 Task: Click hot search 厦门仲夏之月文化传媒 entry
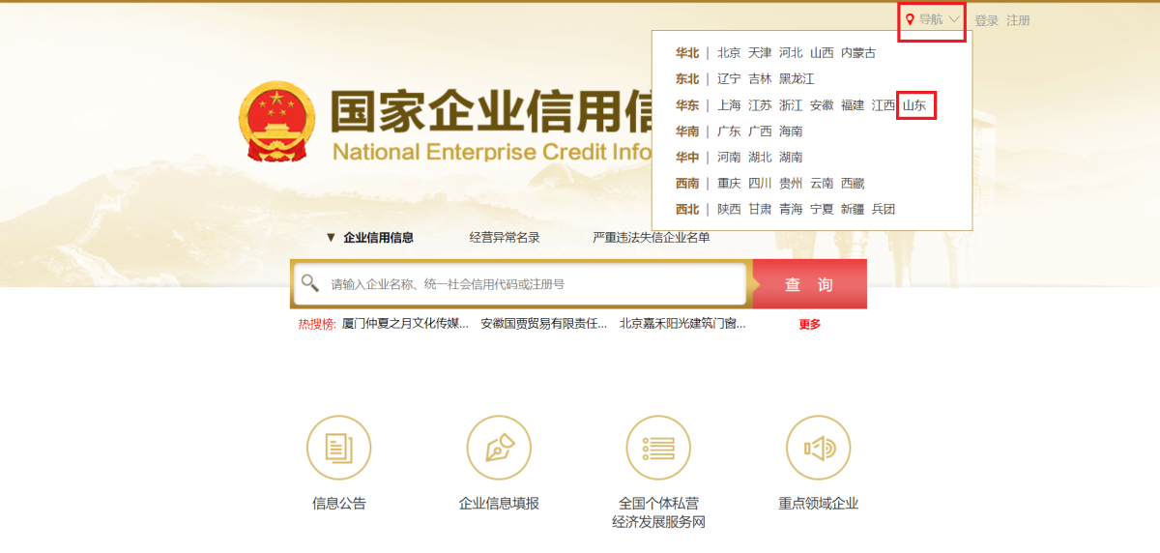pos(405,324)
